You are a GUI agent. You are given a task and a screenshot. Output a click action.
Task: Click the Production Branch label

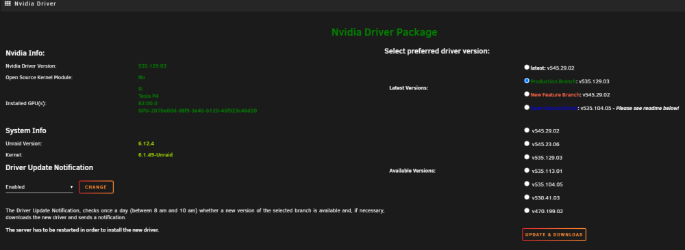tap(553, 81)
